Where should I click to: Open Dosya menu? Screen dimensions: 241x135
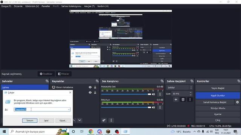click(x=6, y=6)
